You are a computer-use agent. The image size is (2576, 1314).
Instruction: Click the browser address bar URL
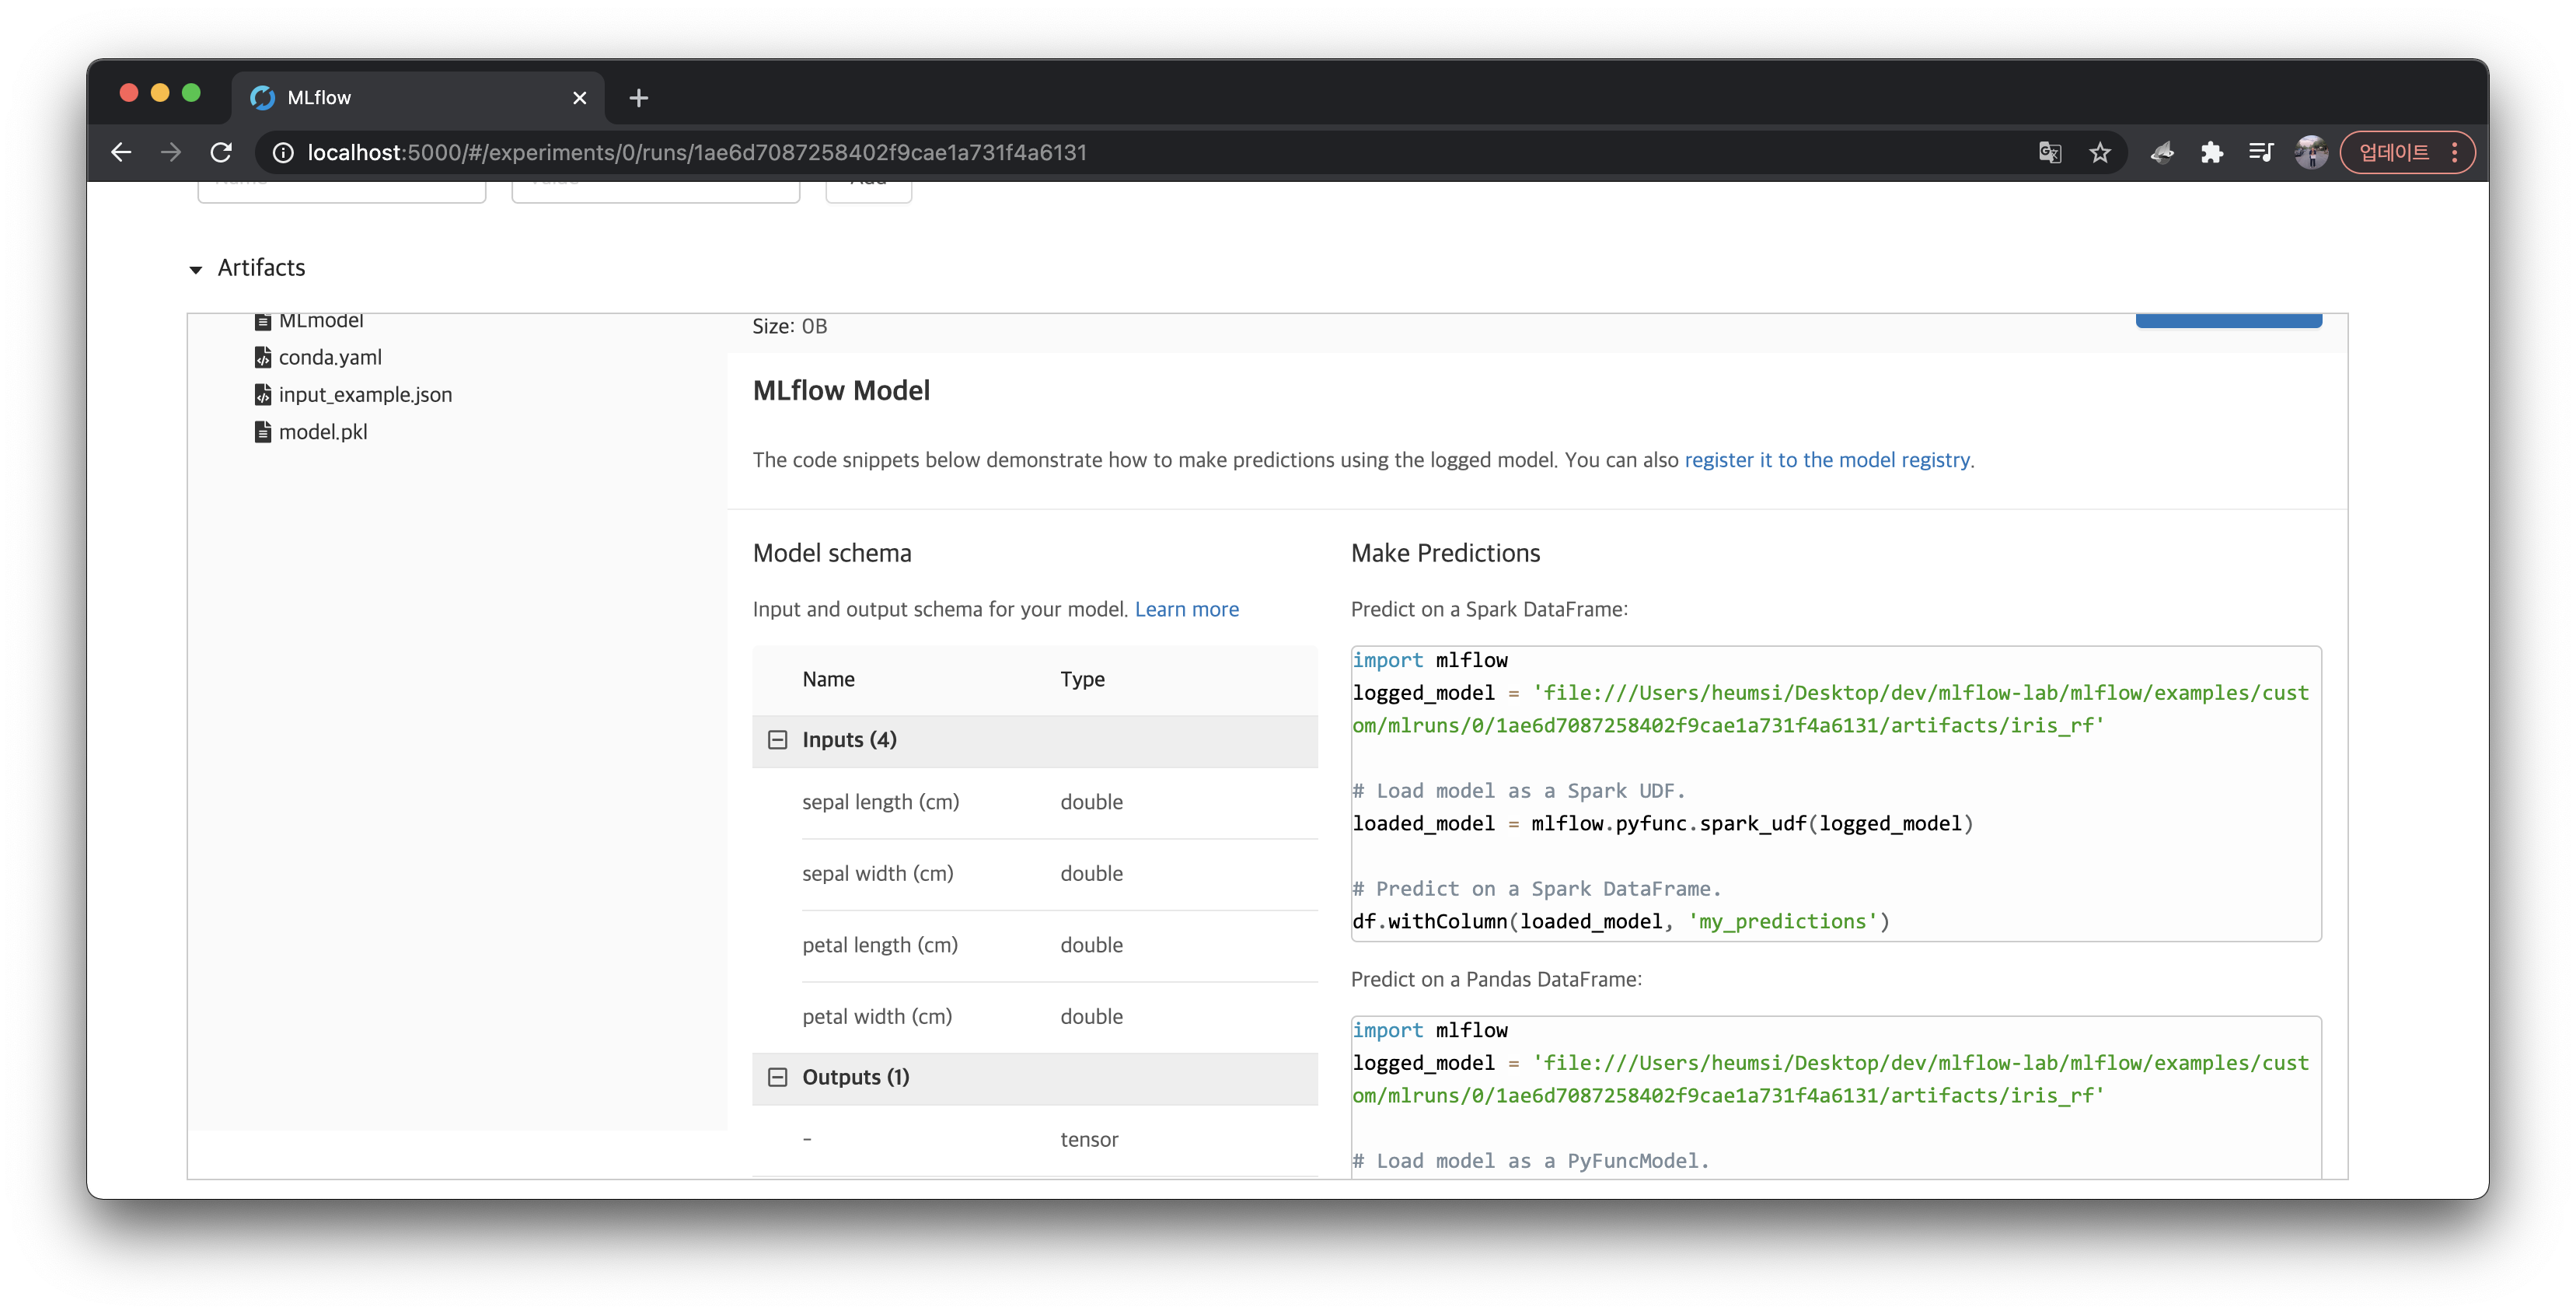[696, 152]
